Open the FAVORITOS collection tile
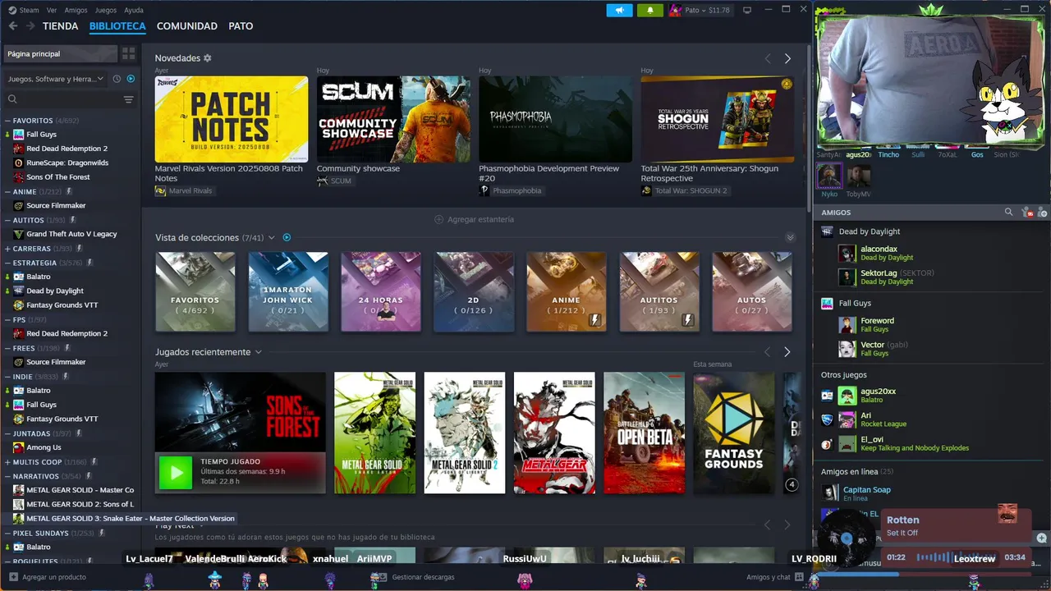This screenshot has width=1051, height=591. coord(195,291)
